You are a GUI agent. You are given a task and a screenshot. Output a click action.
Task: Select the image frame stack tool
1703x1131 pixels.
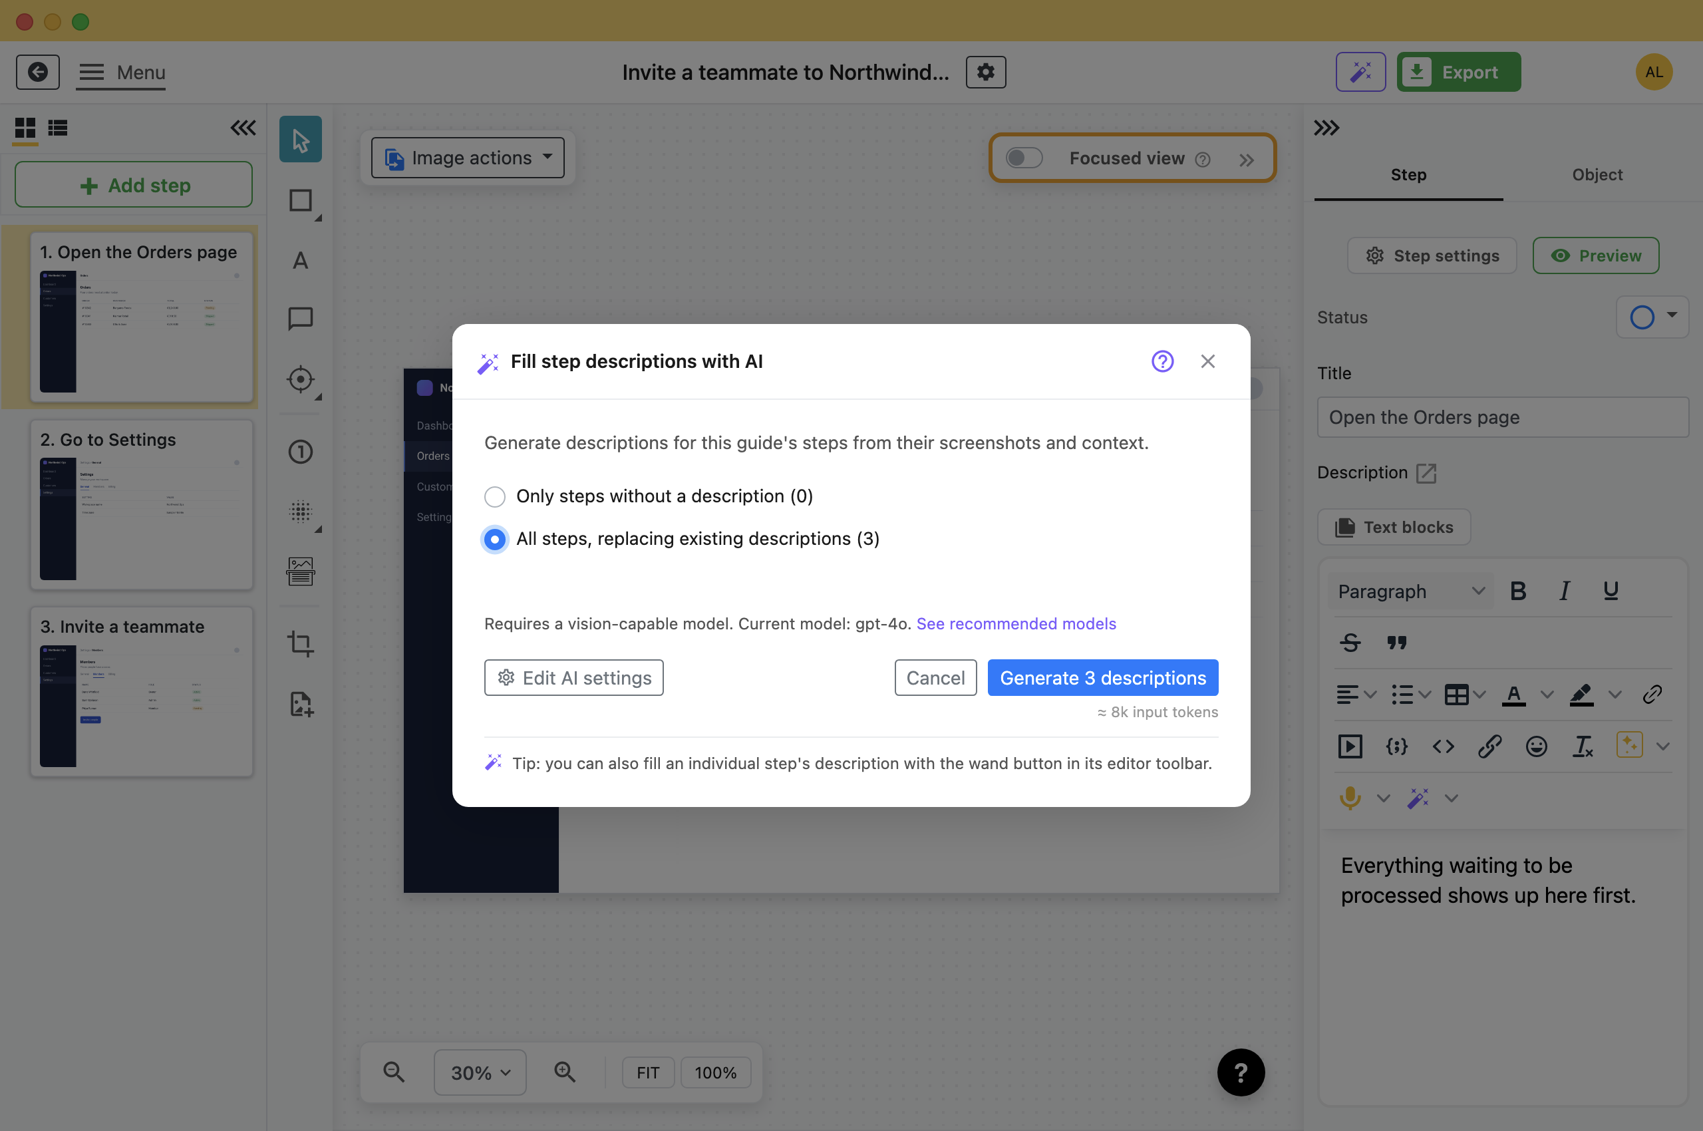(300, 572)
